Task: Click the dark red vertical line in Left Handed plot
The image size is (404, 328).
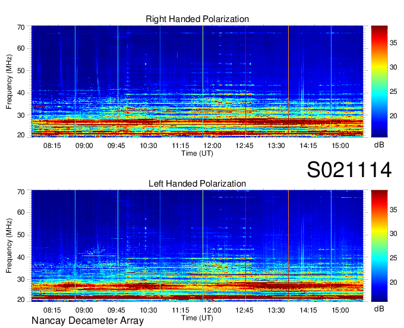Action: (245, 245)
